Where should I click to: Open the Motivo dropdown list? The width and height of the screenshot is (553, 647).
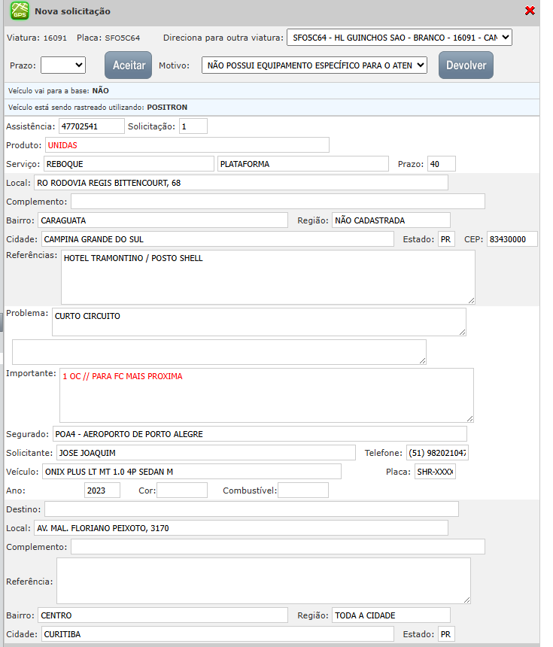click(x=314, y=65)
